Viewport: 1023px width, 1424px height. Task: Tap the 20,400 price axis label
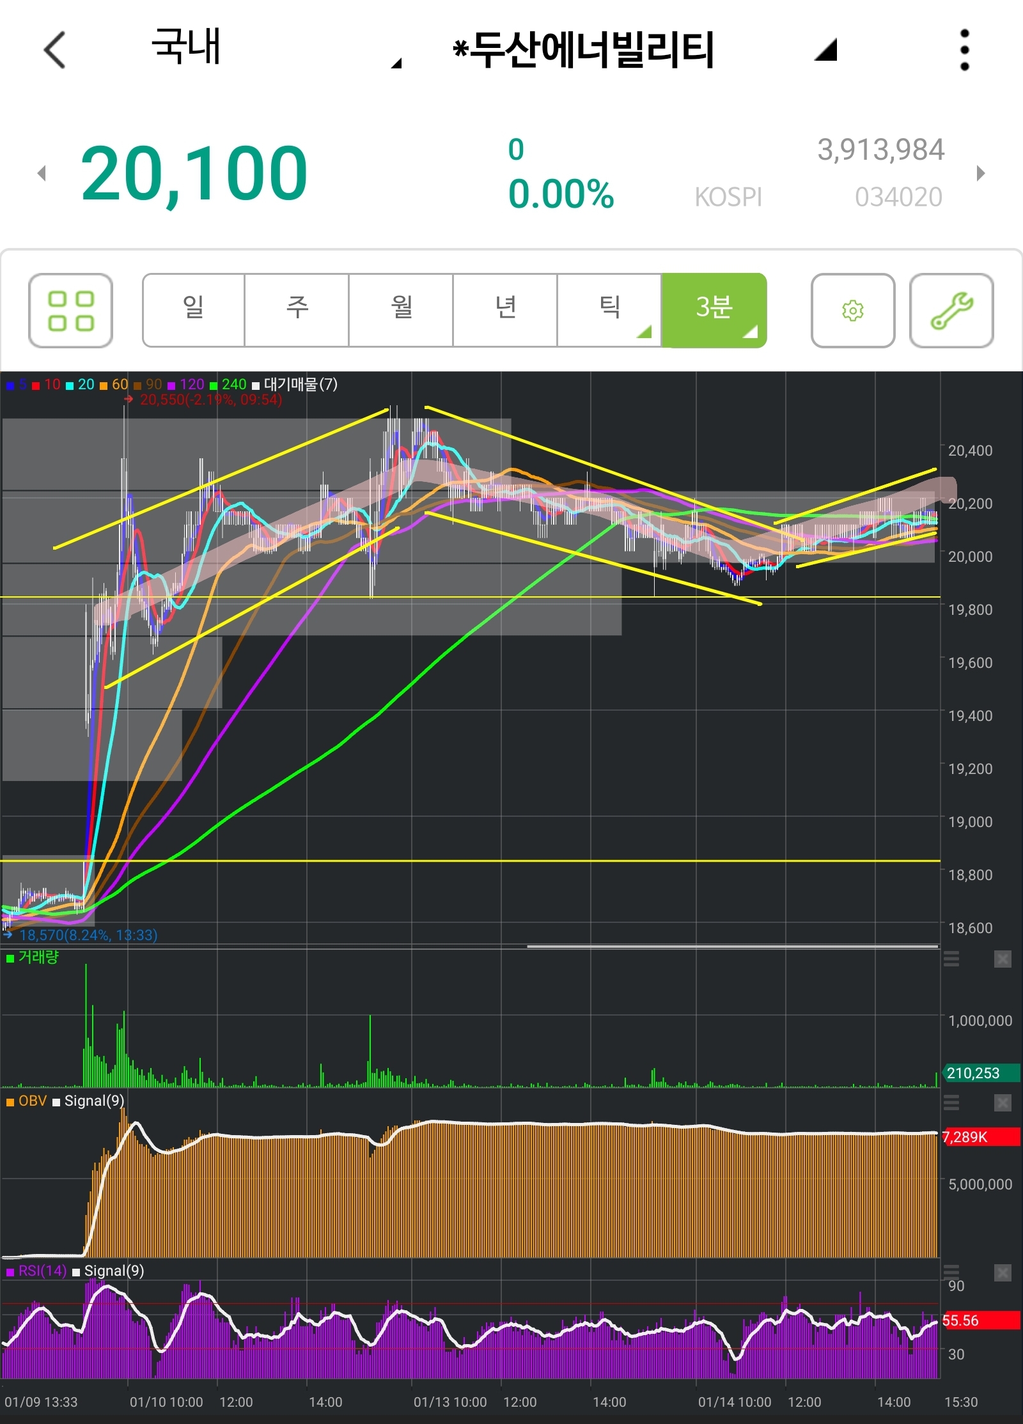pyautogui.click(x=970, y=451)
